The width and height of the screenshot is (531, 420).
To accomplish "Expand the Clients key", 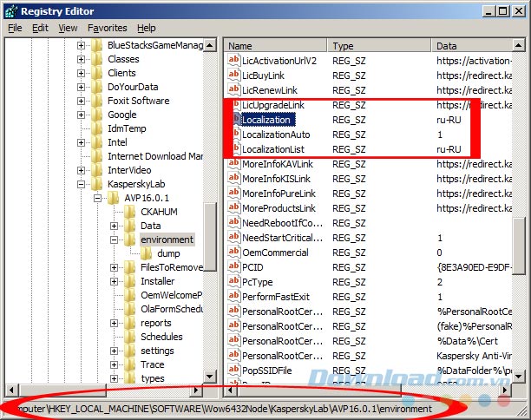I will (x=81, y=73).
